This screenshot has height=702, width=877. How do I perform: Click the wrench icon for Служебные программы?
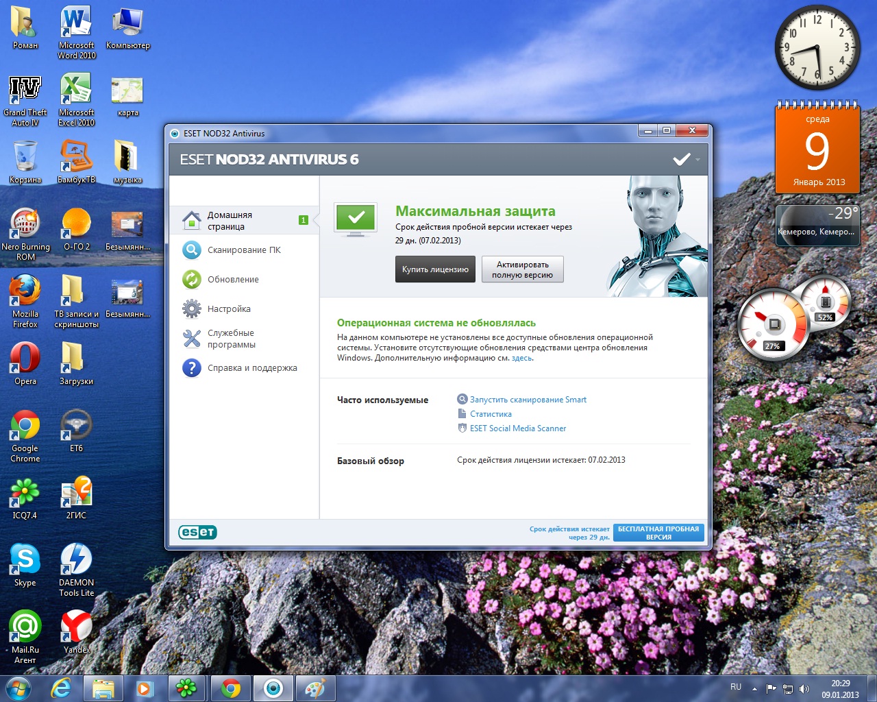pyautogui.click(x=191, y=339)
